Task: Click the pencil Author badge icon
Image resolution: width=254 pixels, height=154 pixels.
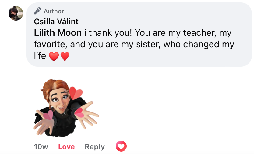Action: 37,11
